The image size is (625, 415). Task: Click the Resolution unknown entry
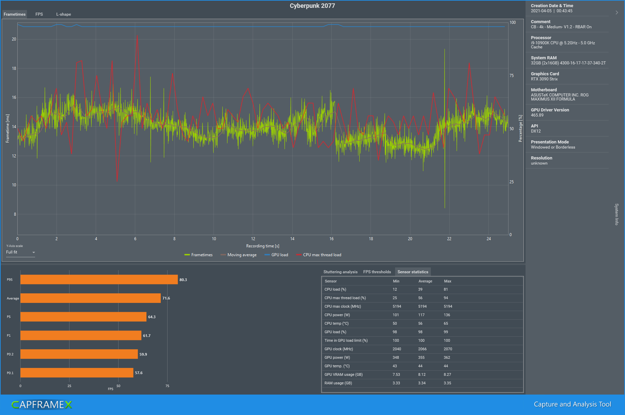[567, 160]
